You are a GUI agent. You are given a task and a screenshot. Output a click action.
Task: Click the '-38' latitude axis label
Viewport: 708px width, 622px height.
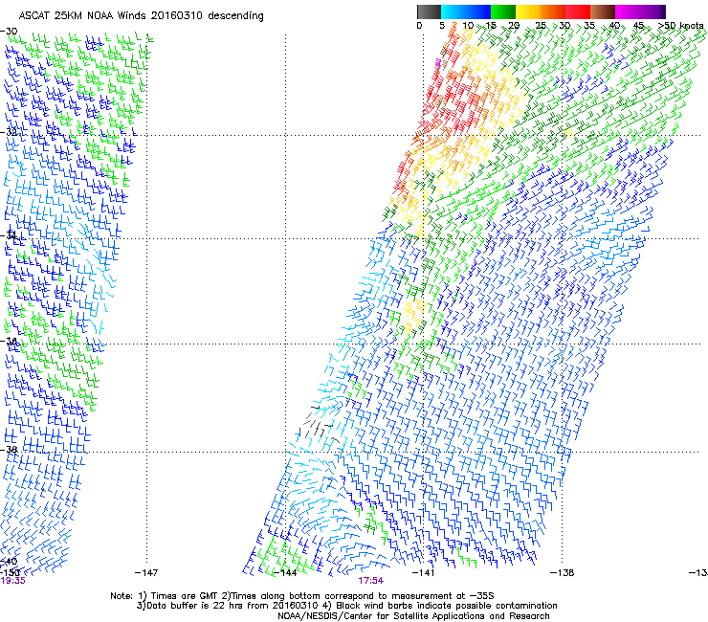point(9,450)
